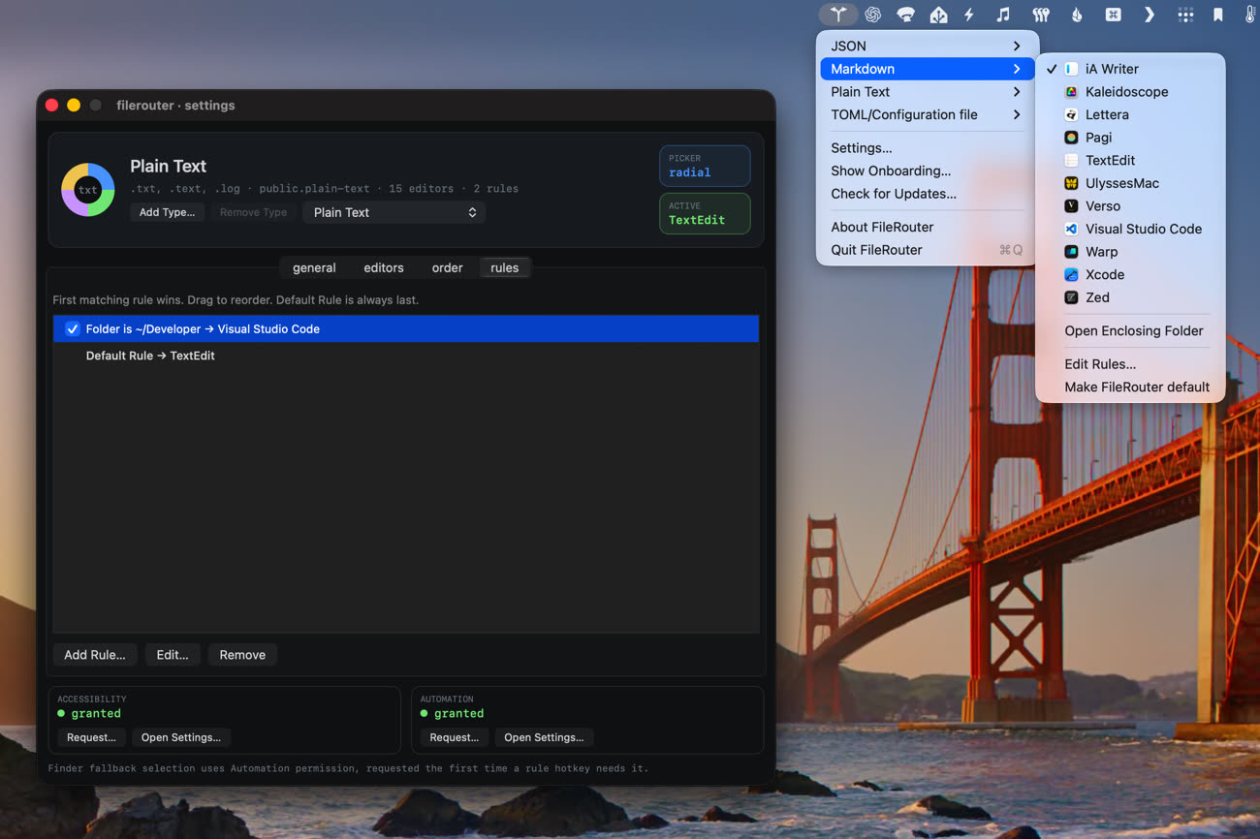Click the PICKER radial badge
Image resolution: width=1260 pixels, height=839 pixels.
point(705,166)
